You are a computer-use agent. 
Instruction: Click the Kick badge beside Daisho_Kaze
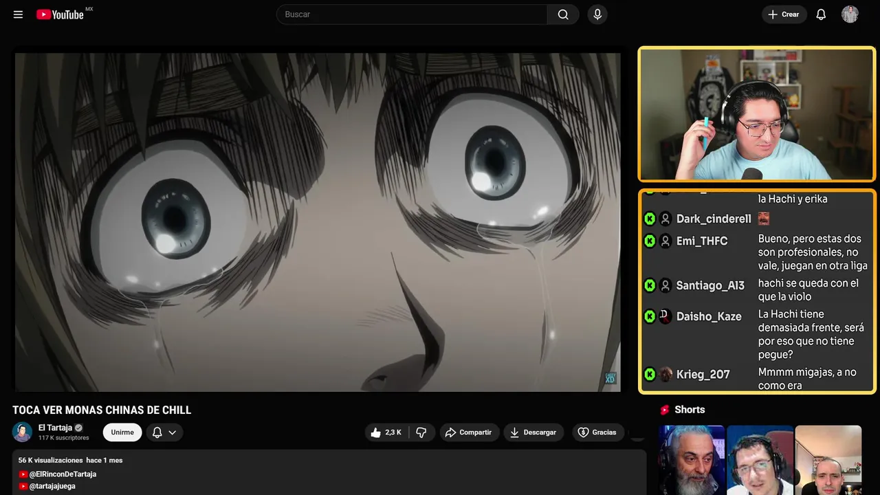click(x=650, y=316)
